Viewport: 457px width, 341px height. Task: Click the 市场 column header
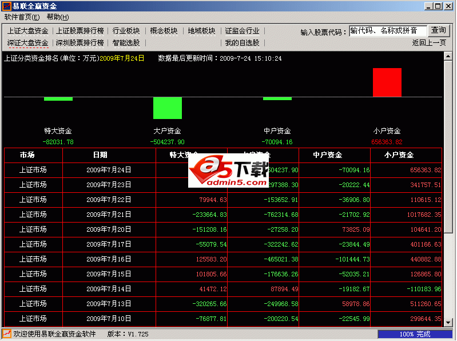[x=34, y=155]
